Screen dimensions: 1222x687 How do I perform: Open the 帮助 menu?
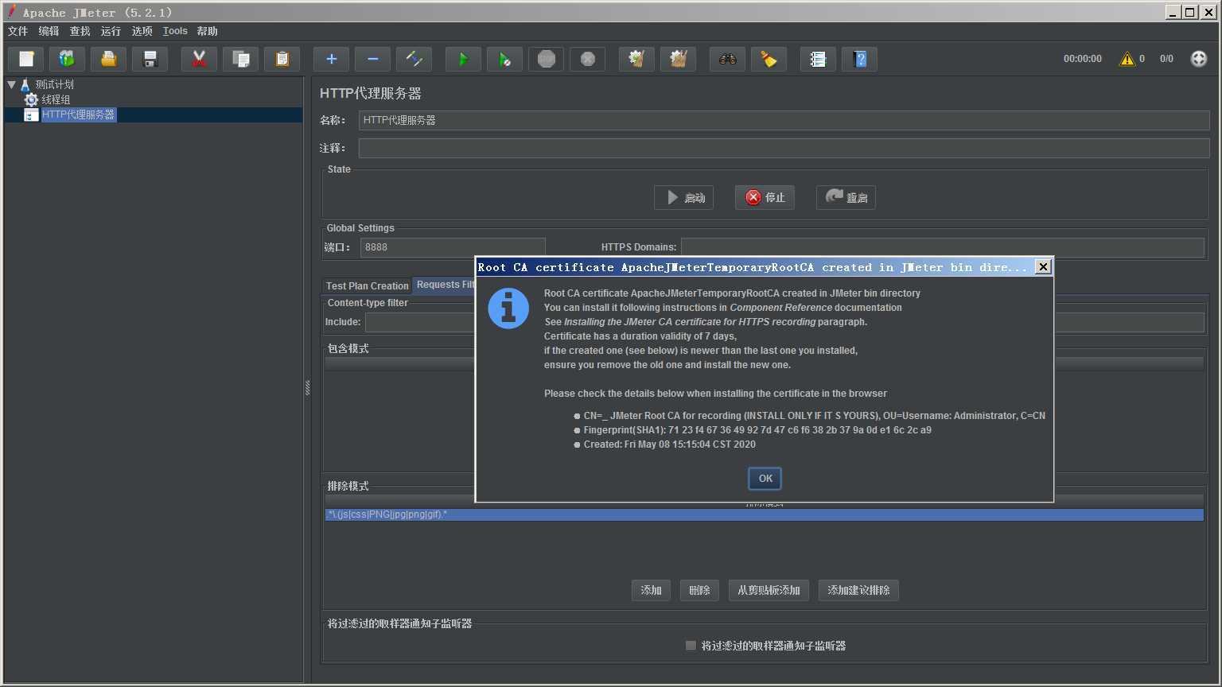click(x=207, y=31)
